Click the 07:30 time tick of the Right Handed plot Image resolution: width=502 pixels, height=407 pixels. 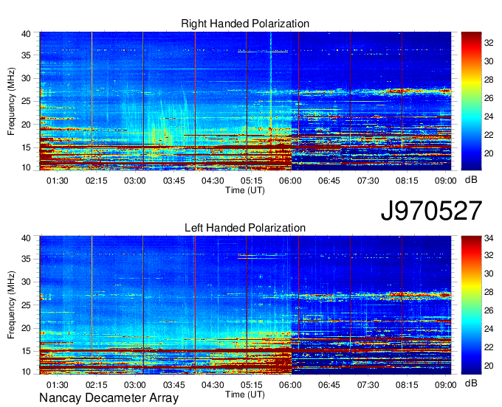[368, 181]
